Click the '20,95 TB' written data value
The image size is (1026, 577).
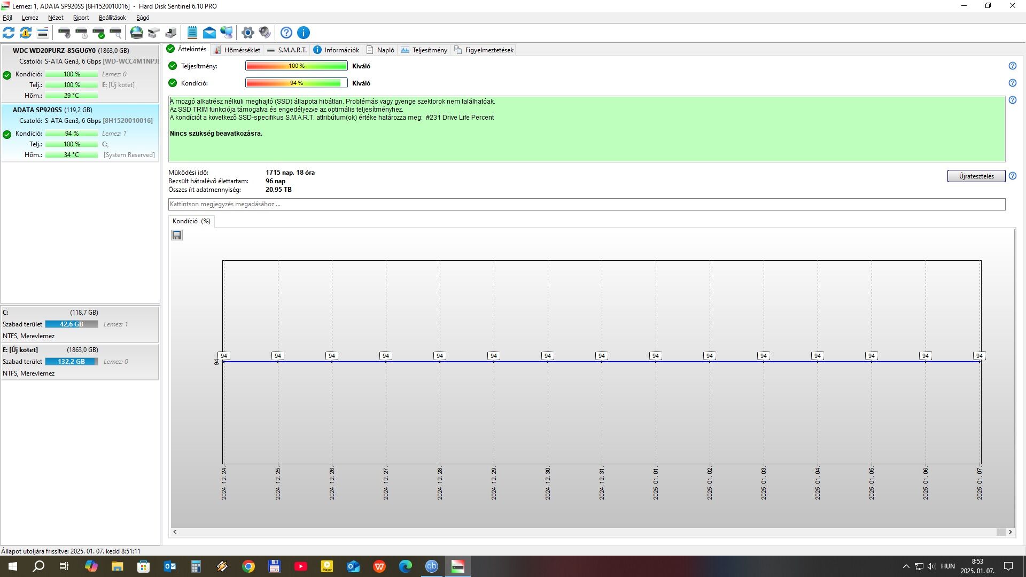tap(278, 190)
